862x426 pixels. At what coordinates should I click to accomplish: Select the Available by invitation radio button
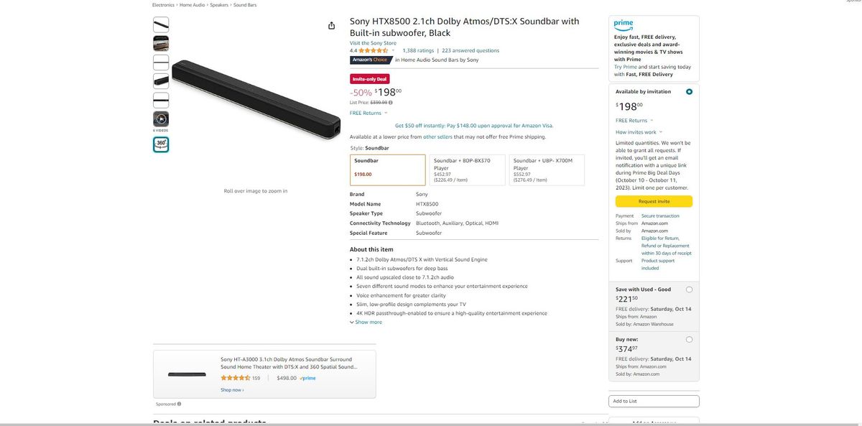coord(689,91)
